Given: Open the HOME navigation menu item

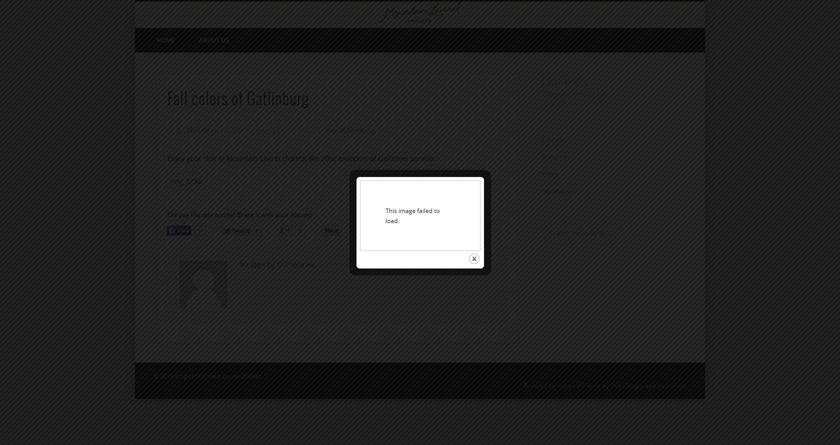Looking at the screenshot, I should pyautogui.click(x=166, y=40).
